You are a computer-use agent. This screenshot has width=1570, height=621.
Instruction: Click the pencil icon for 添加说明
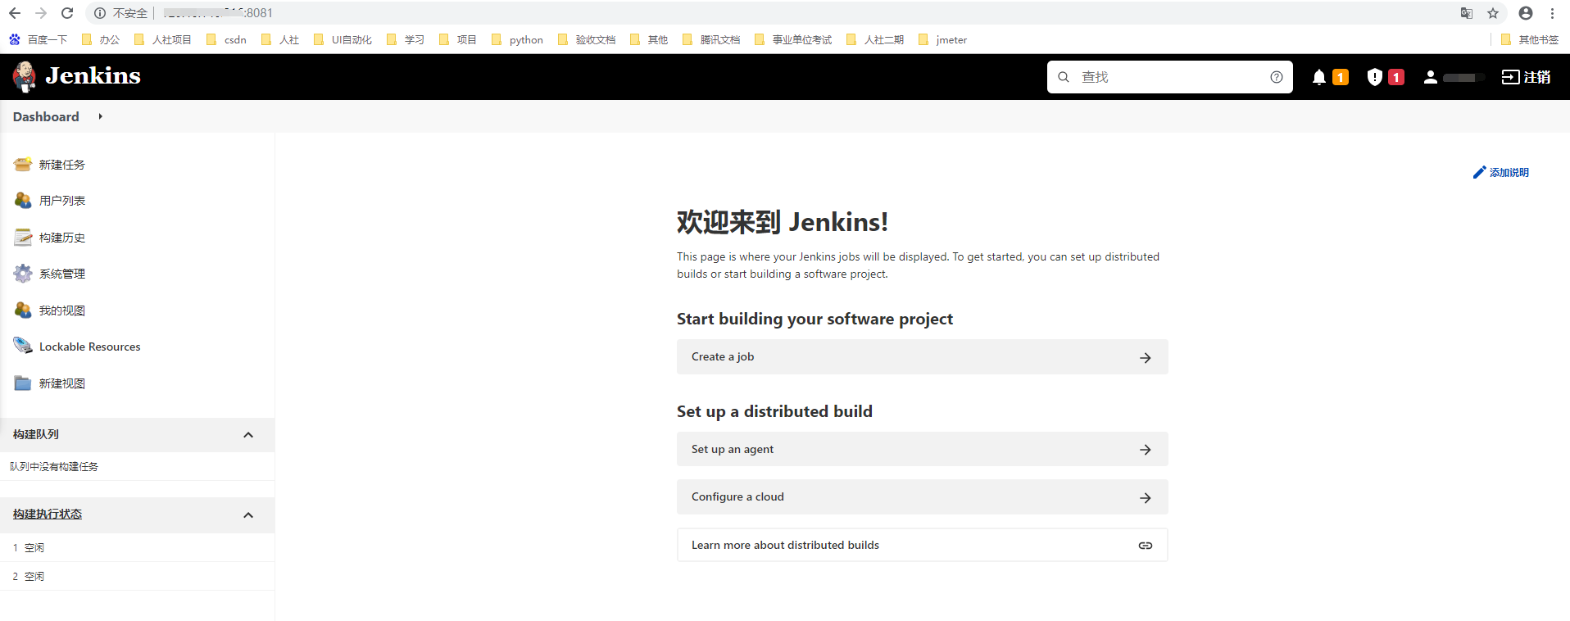(1479, 172)
